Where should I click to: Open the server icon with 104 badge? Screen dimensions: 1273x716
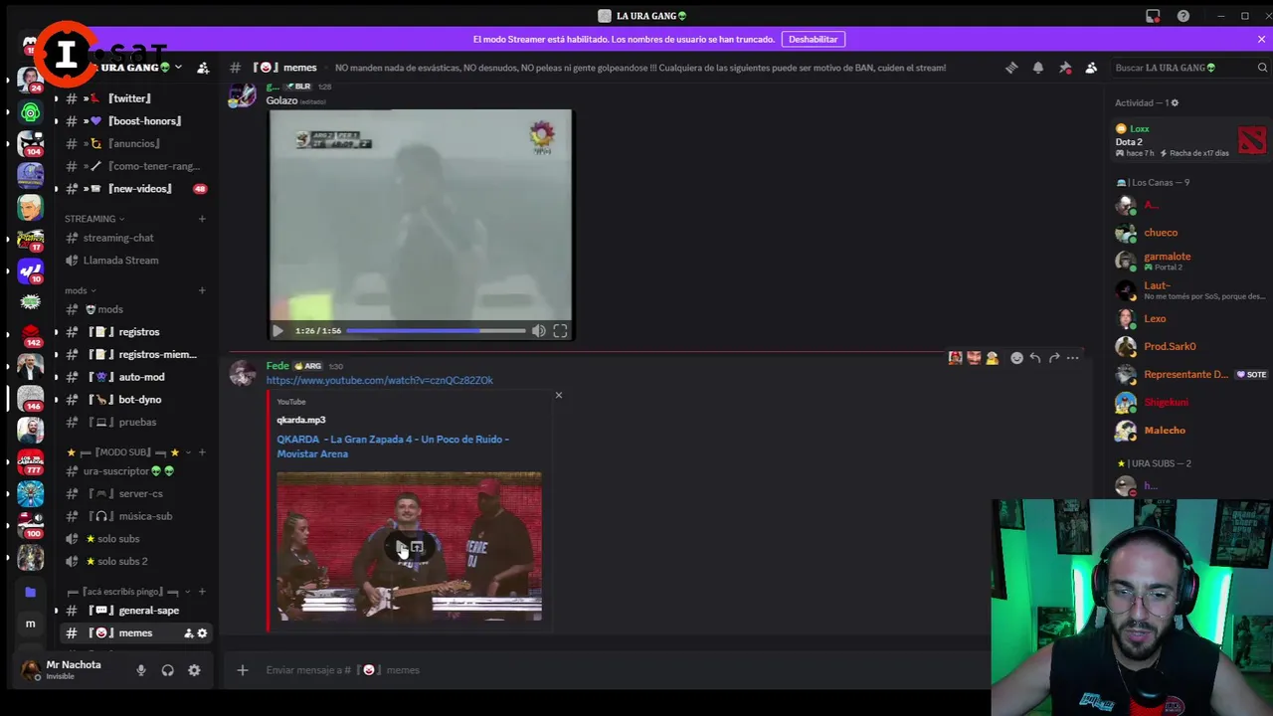(x=30, y=144)
